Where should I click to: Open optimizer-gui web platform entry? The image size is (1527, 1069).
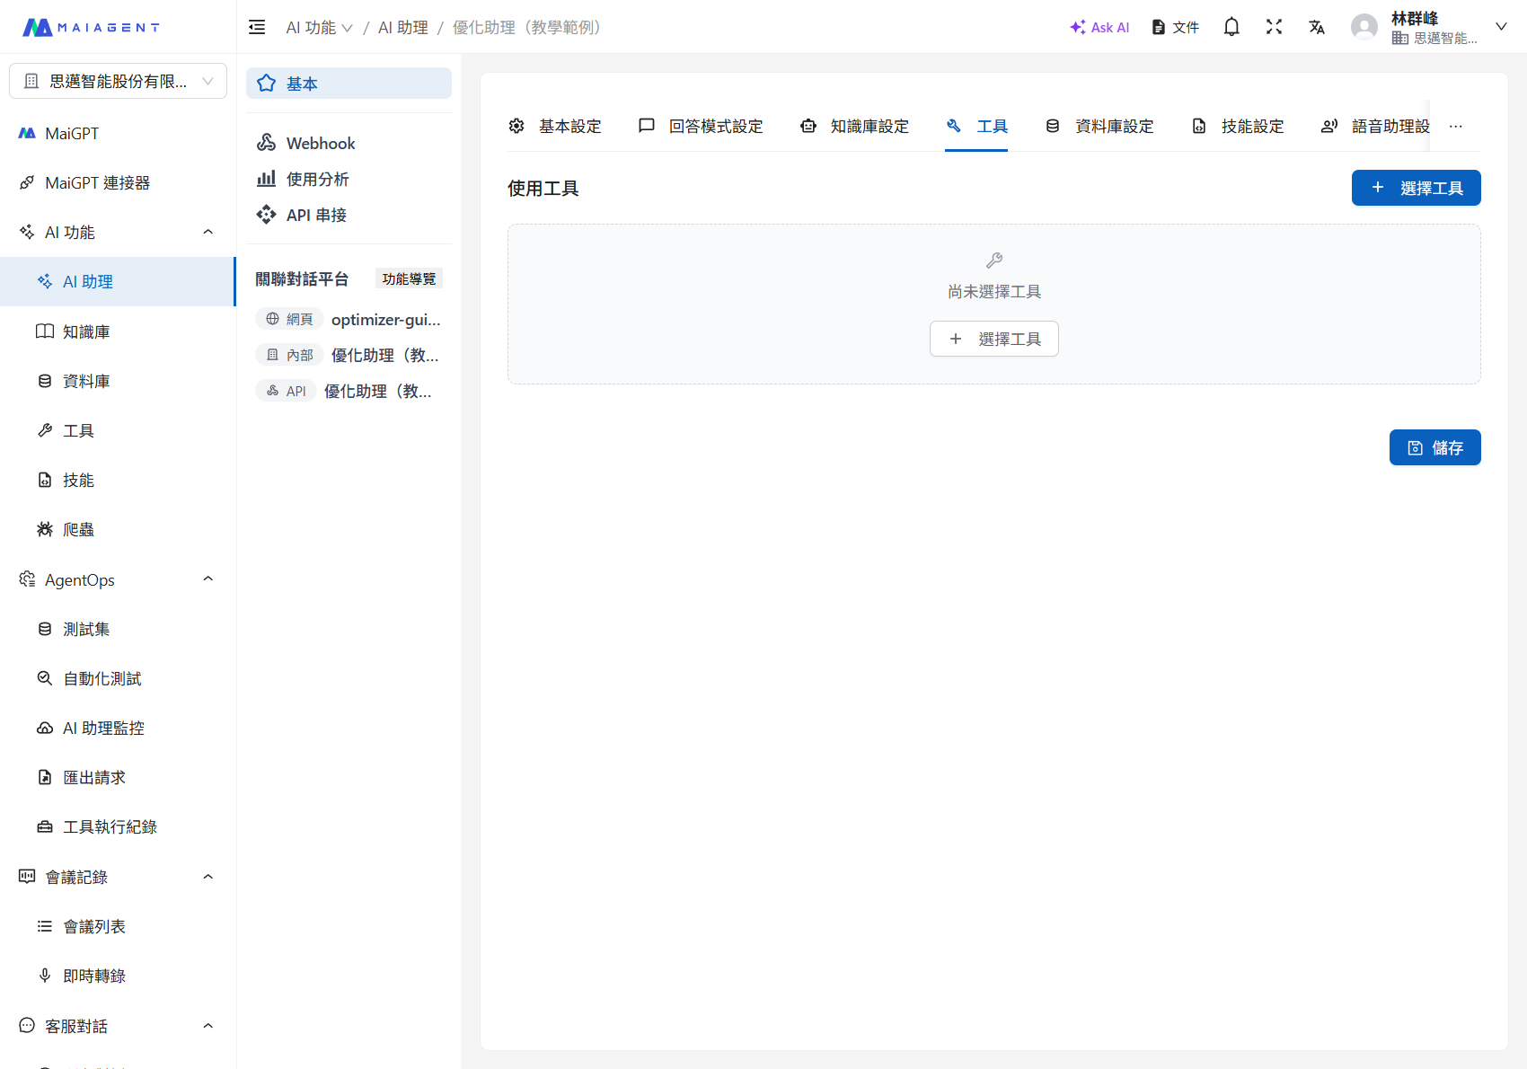click(385, 319)
